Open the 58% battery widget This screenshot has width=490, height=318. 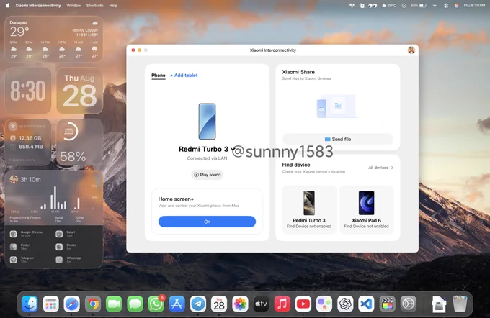tap(80, 142)
